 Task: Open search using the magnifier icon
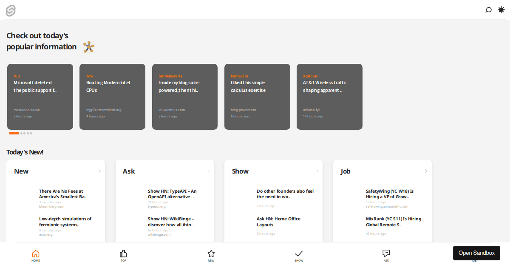(x=488, y=10)
